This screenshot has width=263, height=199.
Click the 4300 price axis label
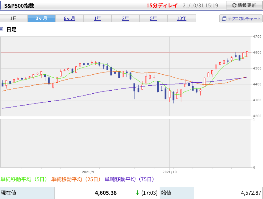[x=257, y=100]
